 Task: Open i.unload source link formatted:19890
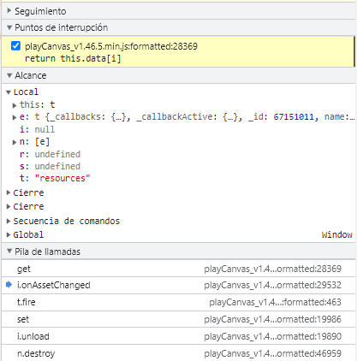pyautogui.click(x=272, y=336)
